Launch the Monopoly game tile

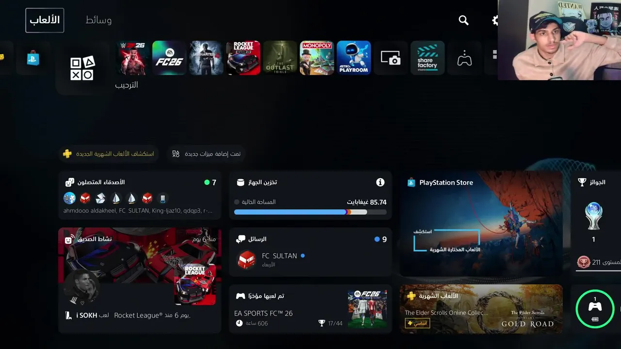[x=317, y=58]
